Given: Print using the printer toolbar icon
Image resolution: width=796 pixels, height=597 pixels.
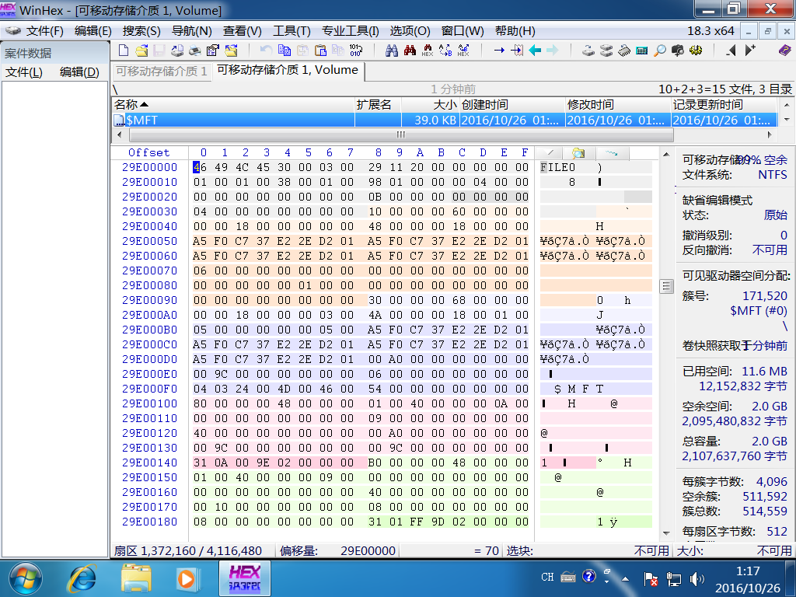Looking at the screenshot, I should 195,50.
